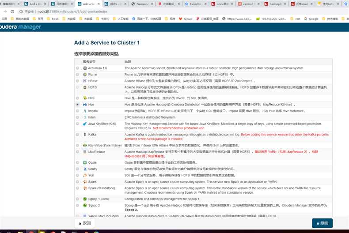
Task: Select the Isilon service radio button
Action: [77, 117]
